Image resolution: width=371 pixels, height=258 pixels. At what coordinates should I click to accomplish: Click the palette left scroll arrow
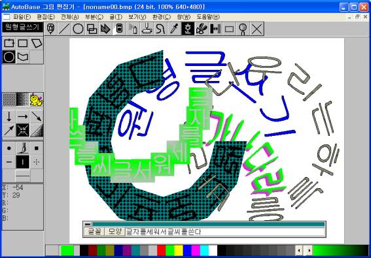tap(299, 251)
